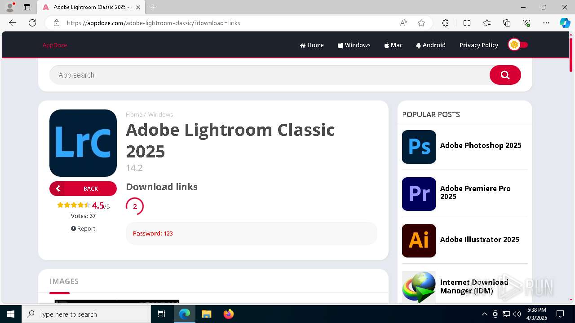
Task: Click the Windows breadcrumb link
Action: [160, 114]
